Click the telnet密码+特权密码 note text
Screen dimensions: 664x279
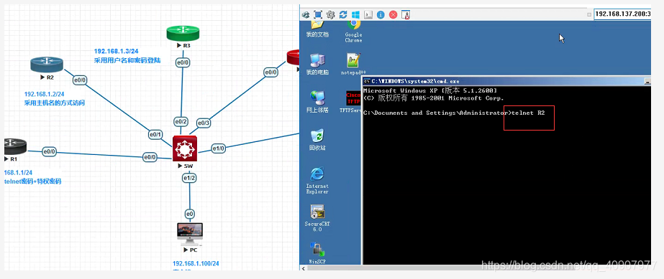33,181
